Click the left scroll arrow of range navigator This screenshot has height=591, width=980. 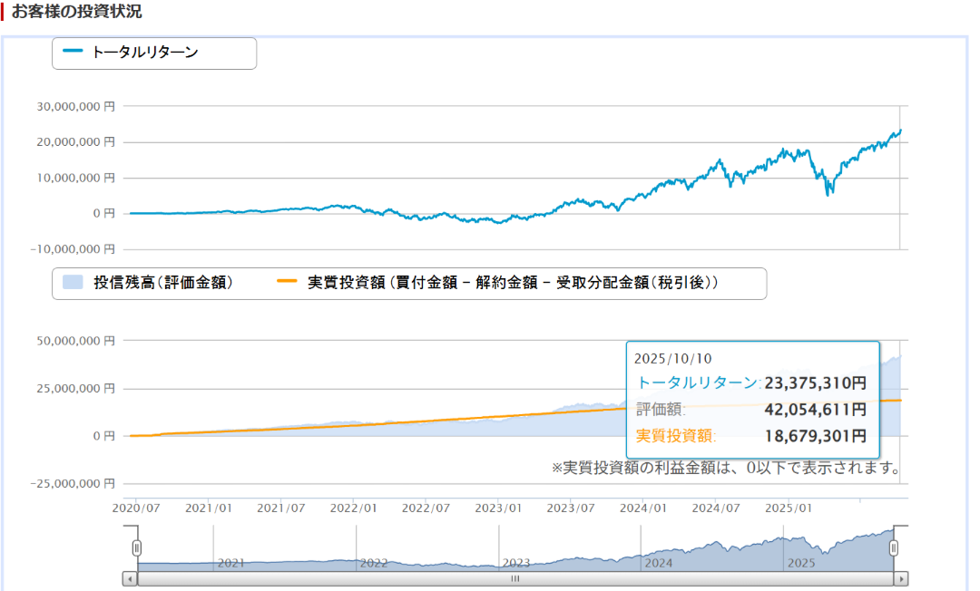click(131, 578)
